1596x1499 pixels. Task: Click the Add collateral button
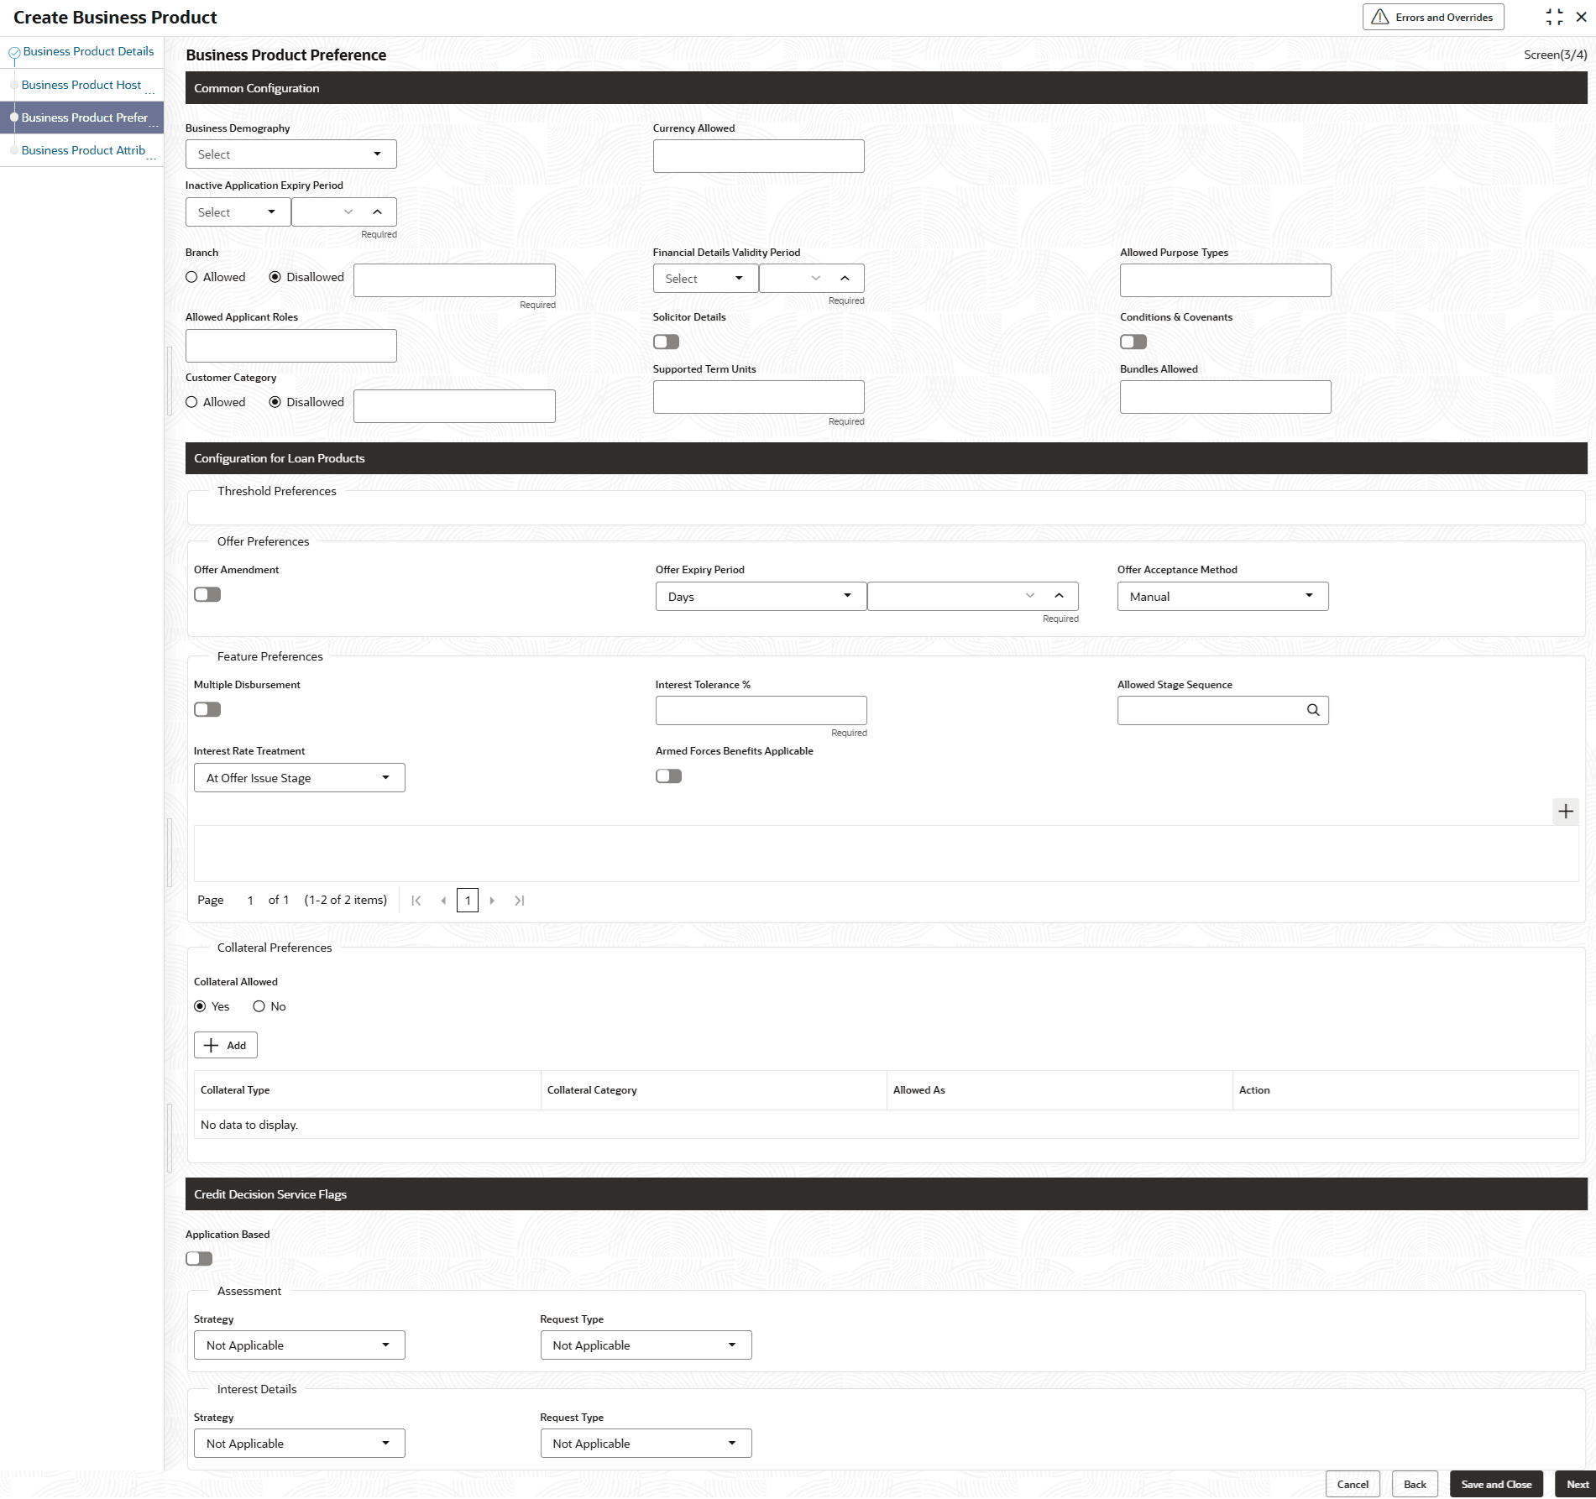point(226,1046)
